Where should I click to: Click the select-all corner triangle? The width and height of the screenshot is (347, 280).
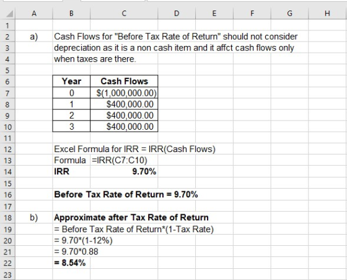coord(9,14)
